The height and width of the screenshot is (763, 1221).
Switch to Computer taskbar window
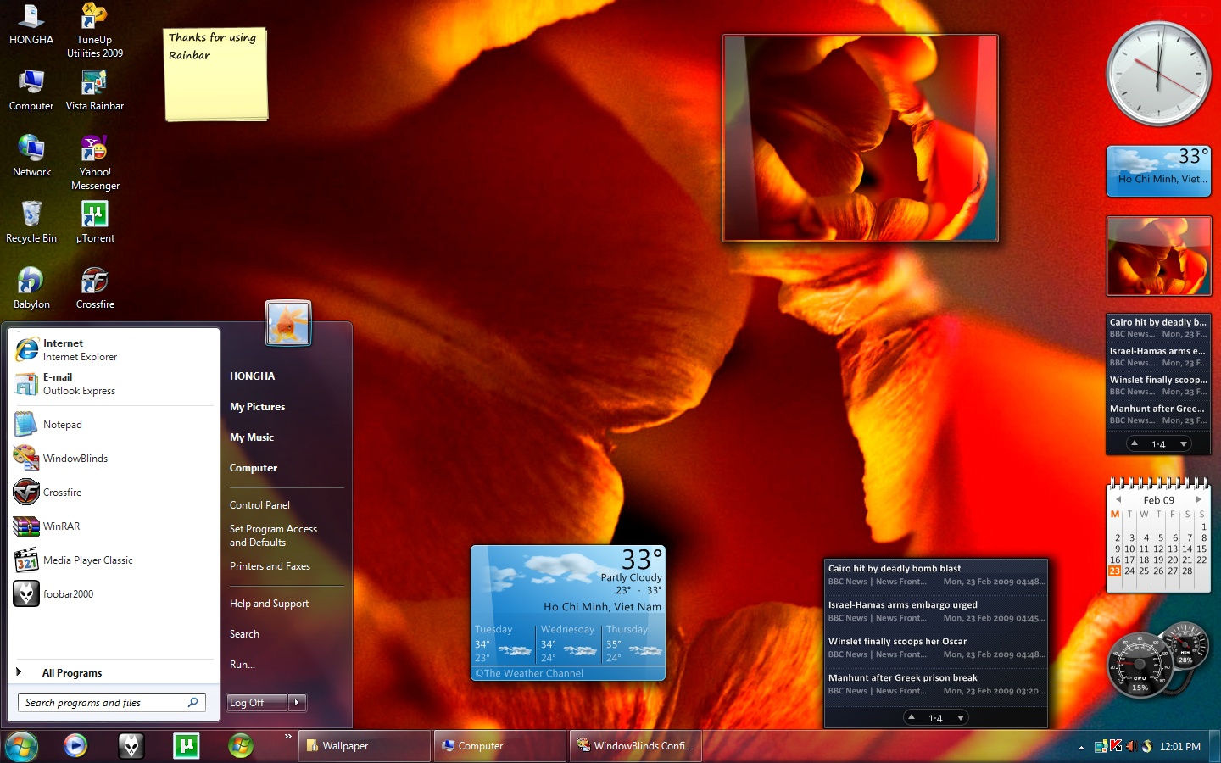click(x=500, y=746)
